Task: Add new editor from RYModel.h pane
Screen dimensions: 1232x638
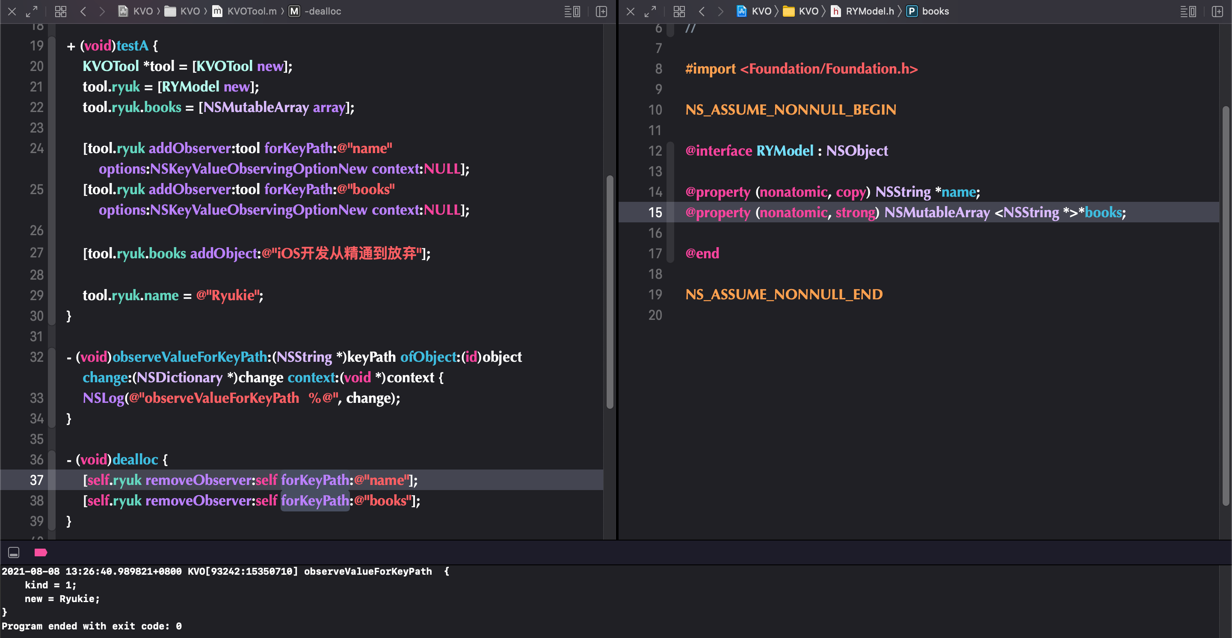Action: (1217, 11)
